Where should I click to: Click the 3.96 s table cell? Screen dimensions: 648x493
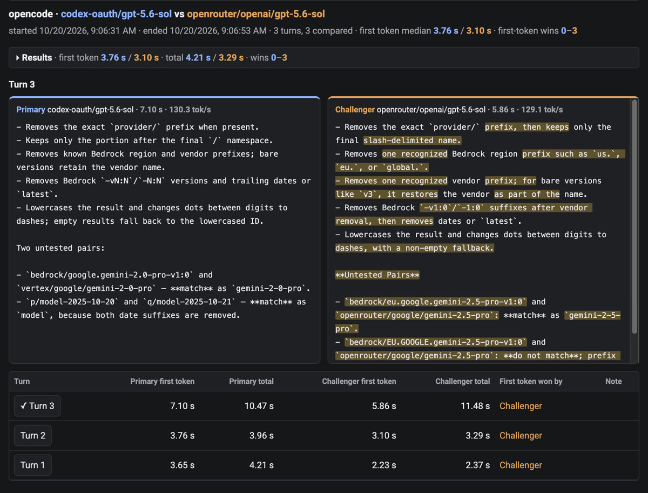click(x=261, y=435)
